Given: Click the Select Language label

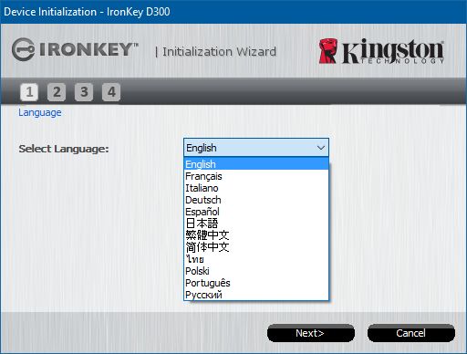Looking at the screenshot, I should click(64, 149).
